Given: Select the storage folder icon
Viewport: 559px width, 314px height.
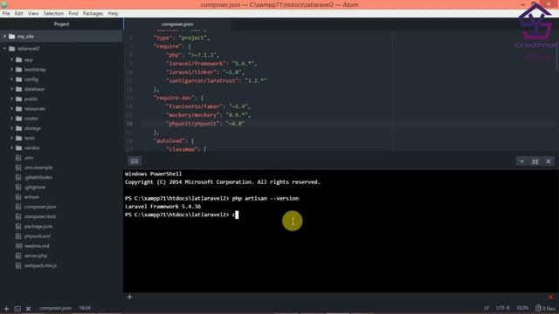Looking at the screenshot, I should click(x=19, y=128).
